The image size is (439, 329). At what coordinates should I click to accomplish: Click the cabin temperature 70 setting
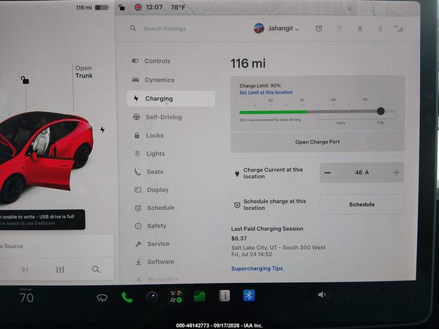click(x=26, y=298)
